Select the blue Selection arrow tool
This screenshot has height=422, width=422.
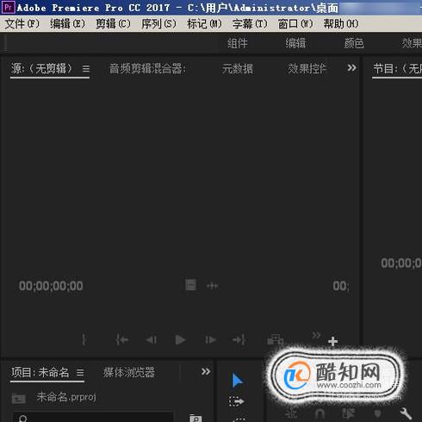click(x=238, y=381)
